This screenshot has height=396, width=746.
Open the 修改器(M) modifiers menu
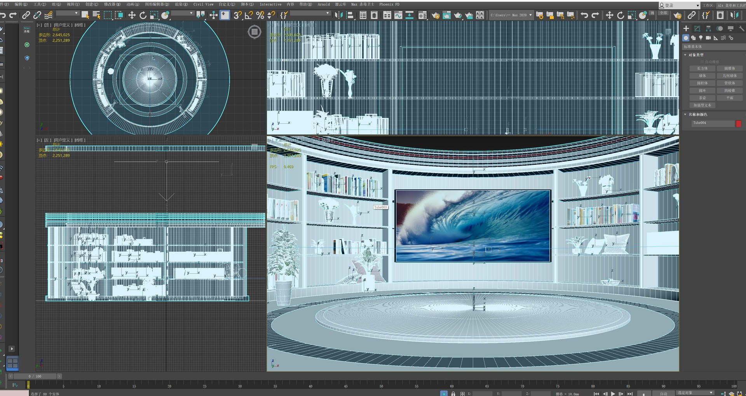click(x=112, y=4)
